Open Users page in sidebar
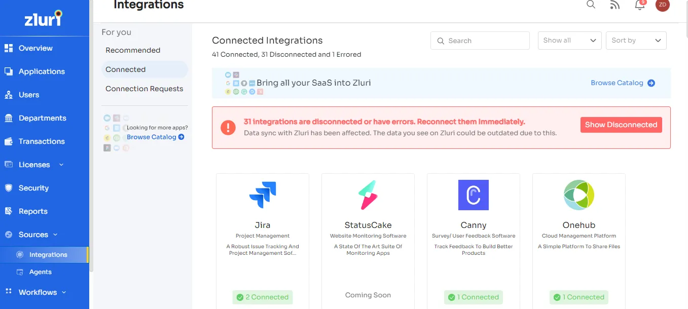The image size is (688, 309). [x=29, y=95]
